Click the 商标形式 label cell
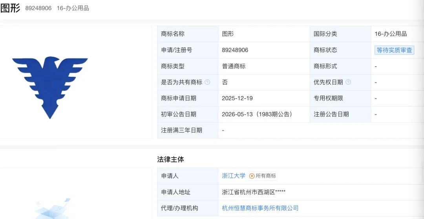424x219 pixels. [340, 66]
